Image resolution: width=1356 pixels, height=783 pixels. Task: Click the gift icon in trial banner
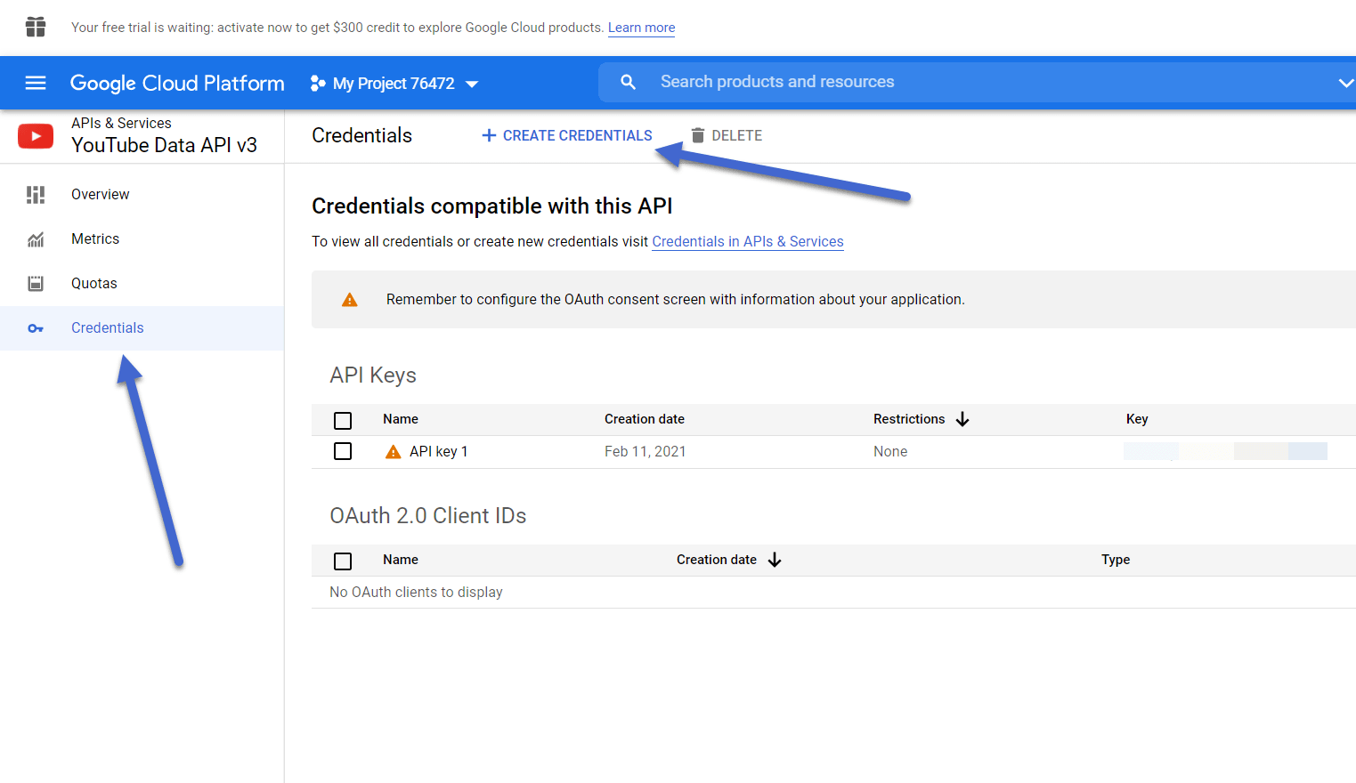click(x=36, y=27)
